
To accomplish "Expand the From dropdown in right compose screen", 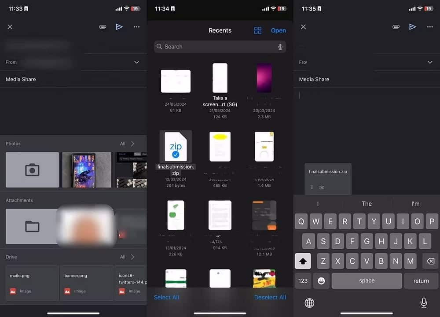I will pyautogui.click(x=430, y=62).
